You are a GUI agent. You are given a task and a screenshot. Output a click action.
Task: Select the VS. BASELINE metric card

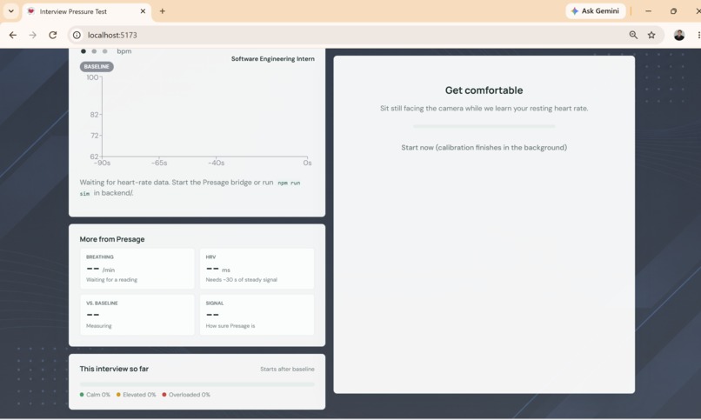pyautogui.click(x=137, y=315)
